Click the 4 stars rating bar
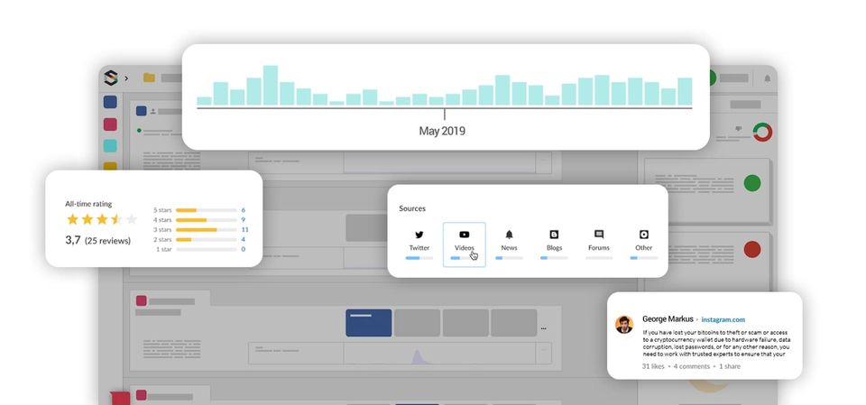 [x=206, y=220]
